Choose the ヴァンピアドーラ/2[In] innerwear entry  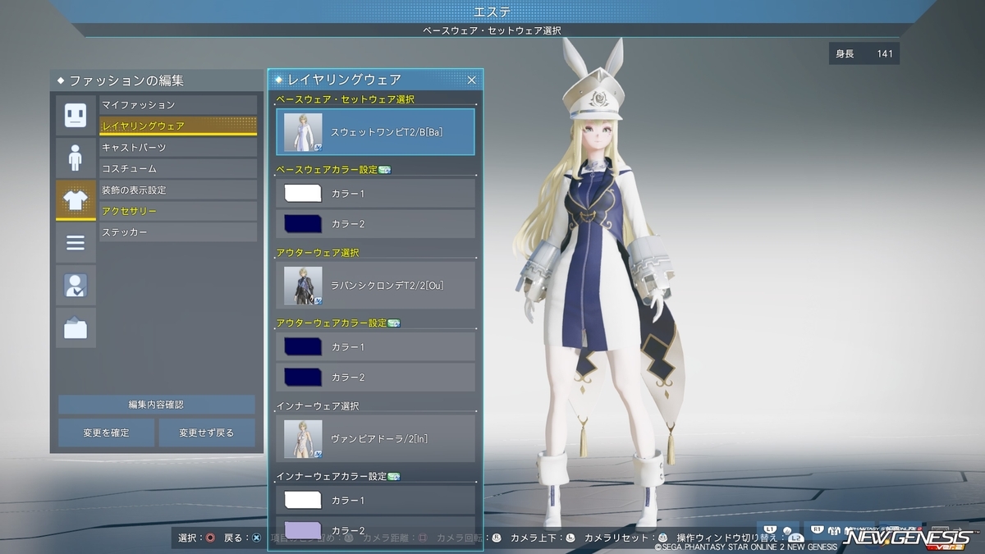(x=376, y=438)
